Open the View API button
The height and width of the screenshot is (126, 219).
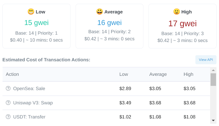(x=206, y=60)
